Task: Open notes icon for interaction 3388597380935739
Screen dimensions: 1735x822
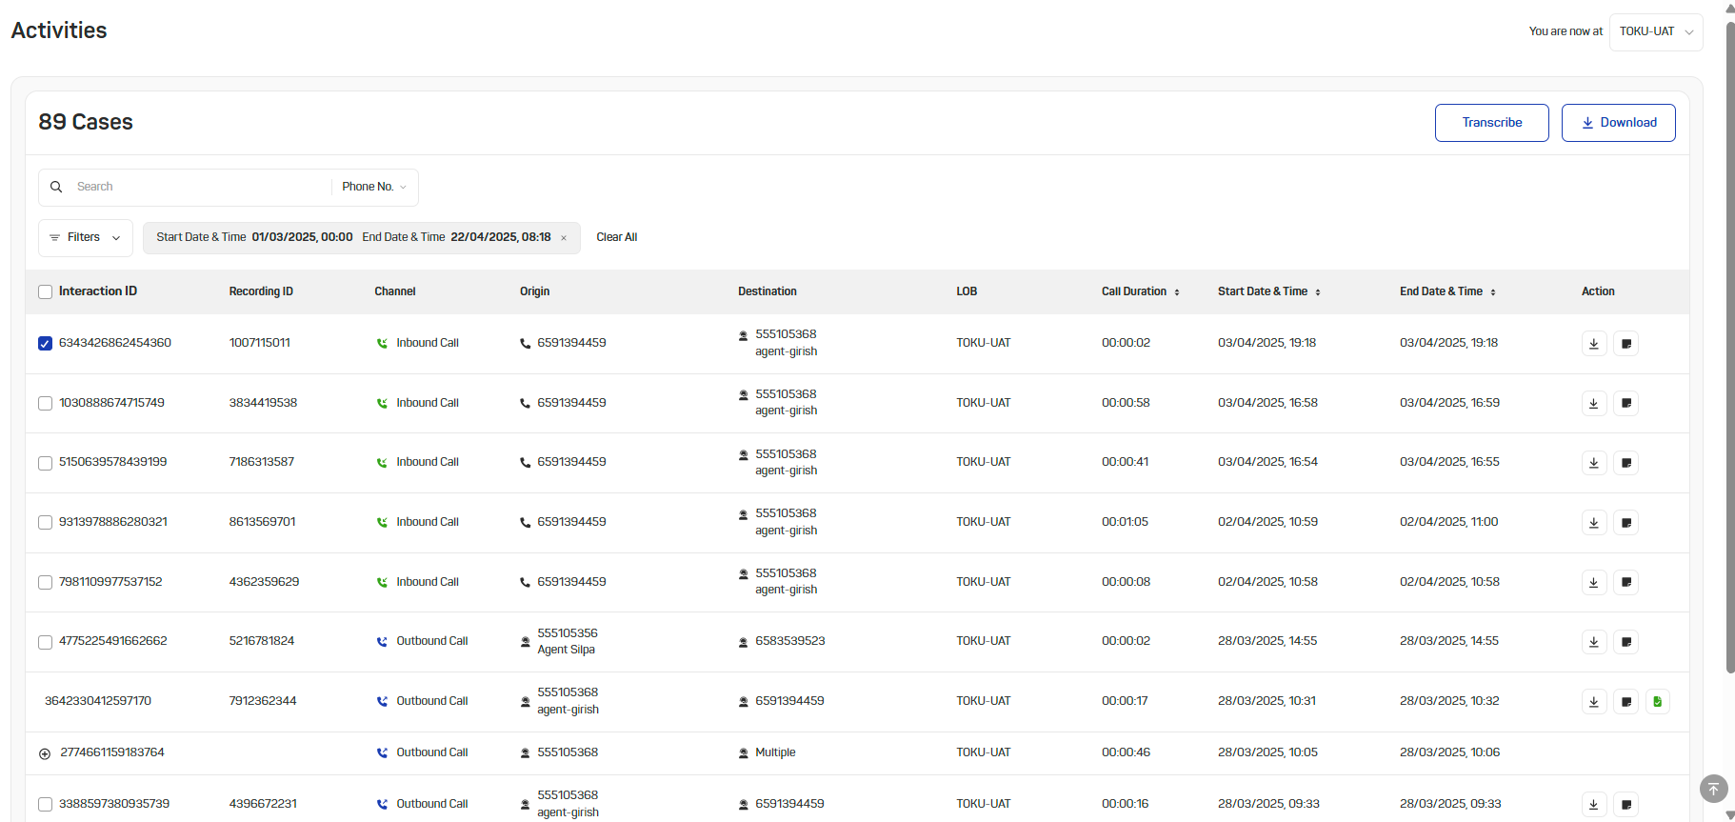Action: 1626,805
